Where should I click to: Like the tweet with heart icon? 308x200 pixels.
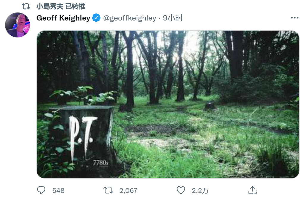pyautogui.click(x=181, y=190)
